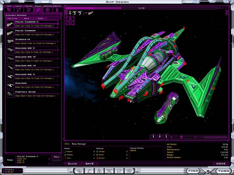Select the thin strut component in the parts strip

click(85, 13)
